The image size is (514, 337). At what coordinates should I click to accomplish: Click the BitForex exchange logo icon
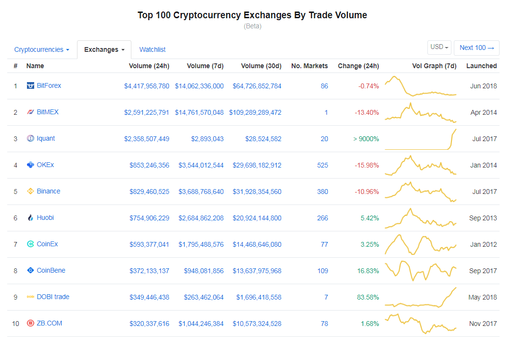tap(30, 85)
